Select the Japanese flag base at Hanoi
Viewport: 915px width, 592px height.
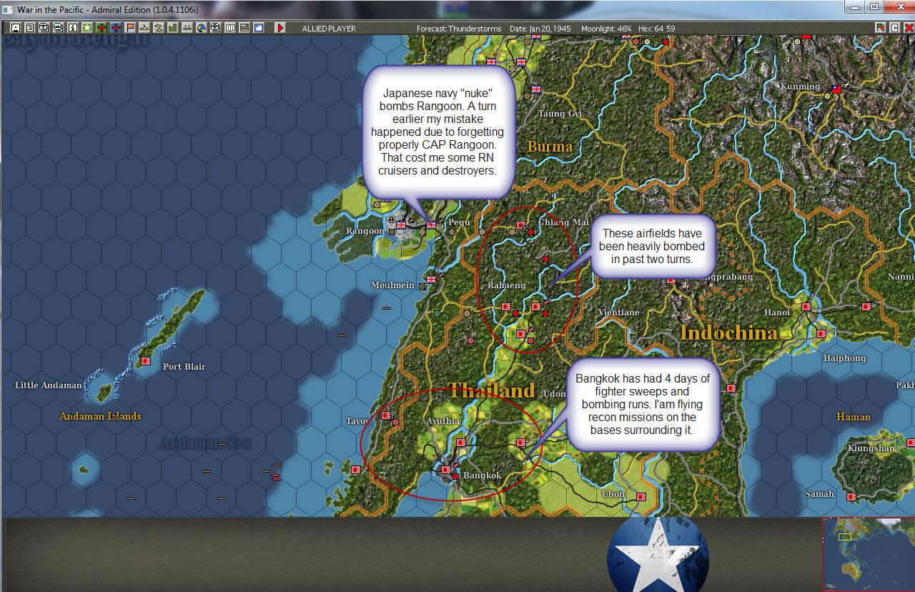tap(806, 306)
